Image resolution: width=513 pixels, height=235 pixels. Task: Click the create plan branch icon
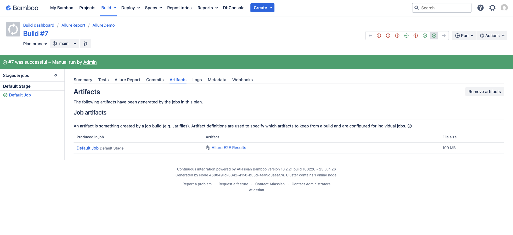click(86, 44)
